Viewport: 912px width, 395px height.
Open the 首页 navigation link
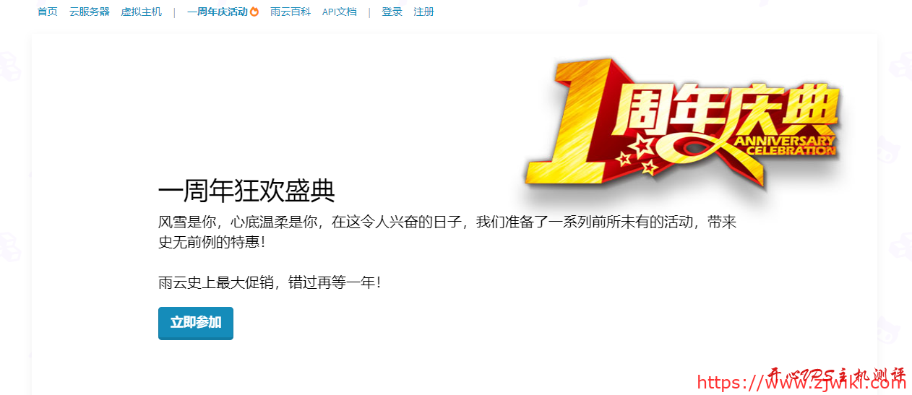[x=48, y=12]
